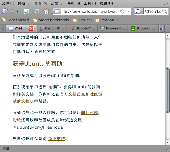Click the activity throbber icon
The width and height of the screenshot is (170, 152).
(166, 3)
